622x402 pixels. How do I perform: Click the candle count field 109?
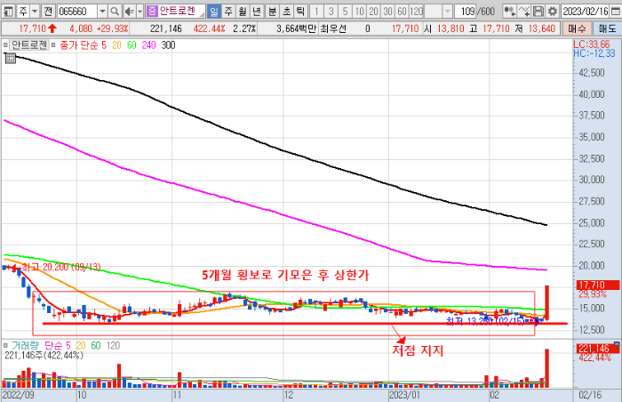click(x=467, y=12)
